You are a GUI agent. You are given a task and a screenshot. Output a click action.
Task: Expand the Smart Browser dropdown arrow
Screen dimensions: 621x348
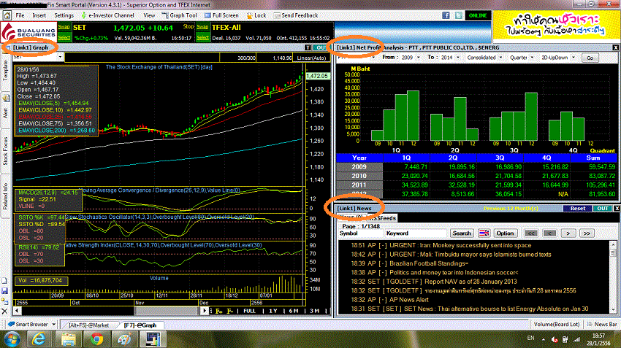tap(53, 325)
